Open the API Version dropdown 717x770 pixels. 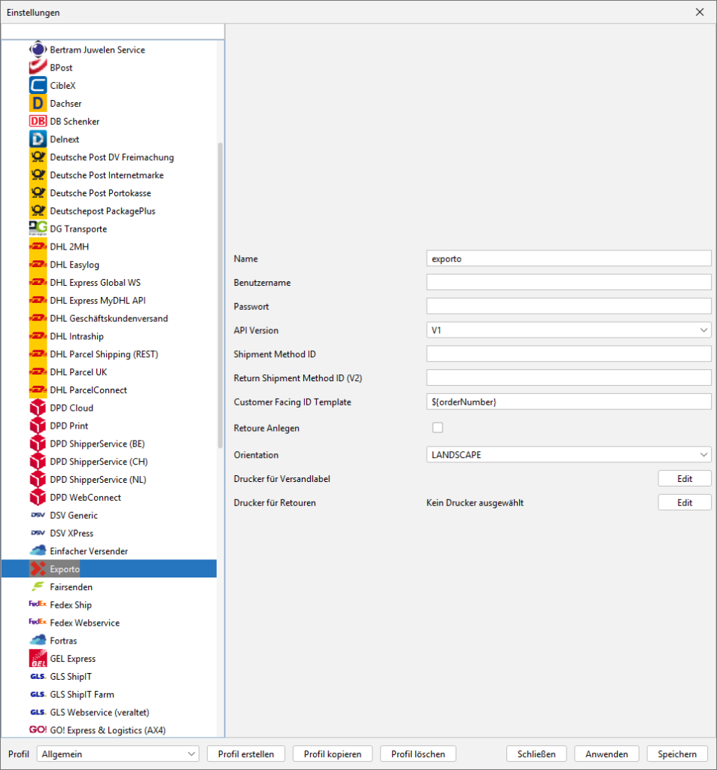568,330
